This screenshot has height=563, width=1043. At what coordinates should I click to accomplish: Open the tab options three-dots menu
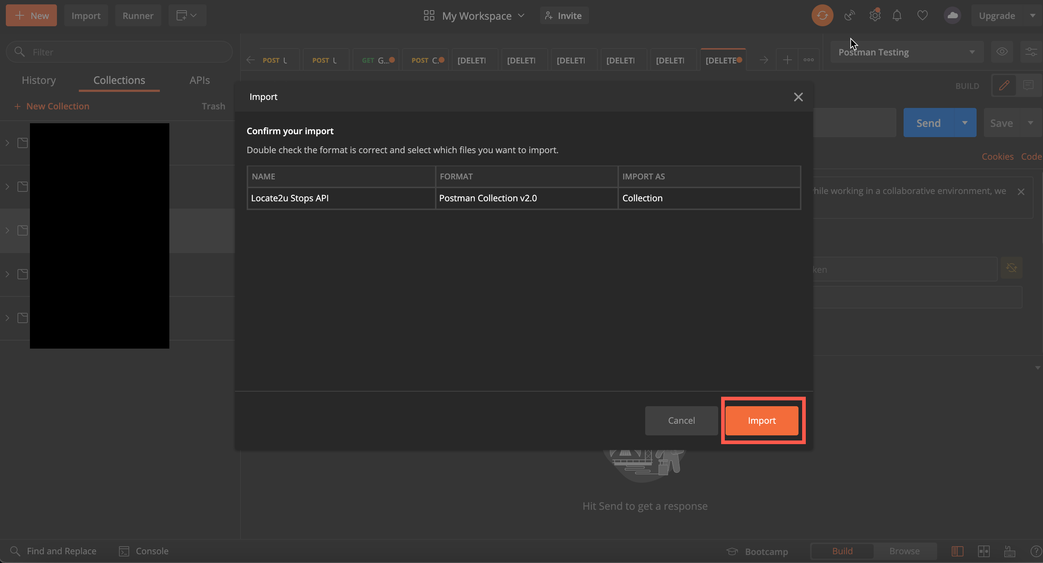tap(809, 60)
